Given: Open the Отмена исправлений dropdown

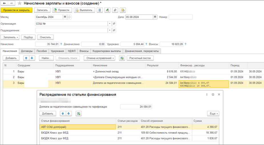Looking at the screenshot, I should (x=99, y=58).
